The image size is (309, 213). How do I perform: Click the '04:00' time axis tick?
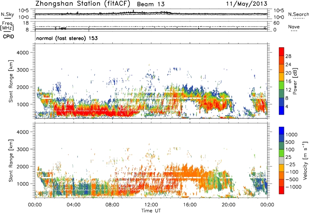click(74, 205)
